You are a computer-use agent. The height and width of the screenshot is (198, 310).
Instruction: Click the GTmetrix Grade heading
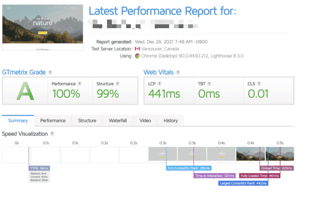click(x=24, y=73)
